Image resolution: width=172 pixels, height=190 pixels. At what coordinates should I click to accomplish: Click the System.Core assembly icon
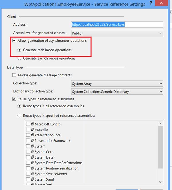click(32, 152)
